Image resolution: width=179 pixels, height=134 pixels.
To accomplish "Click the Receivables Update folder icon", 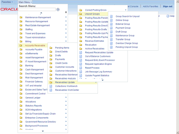I will coord(51,82).
